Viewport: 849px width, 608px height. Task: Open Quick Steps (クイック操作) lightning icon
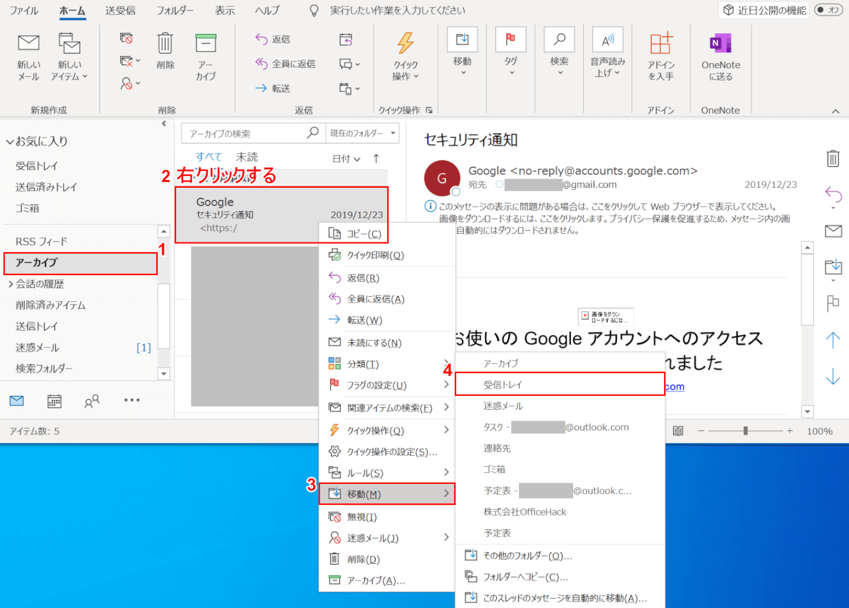coord(405,44)
